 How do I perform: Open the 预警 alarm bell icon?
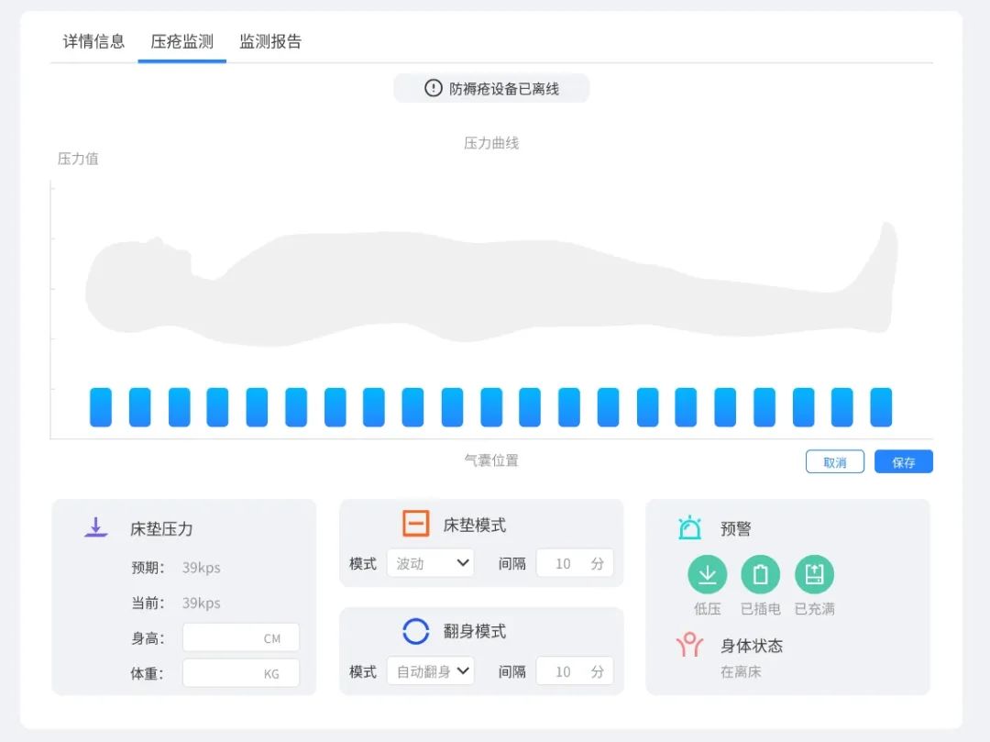click(x=690, y=528)
